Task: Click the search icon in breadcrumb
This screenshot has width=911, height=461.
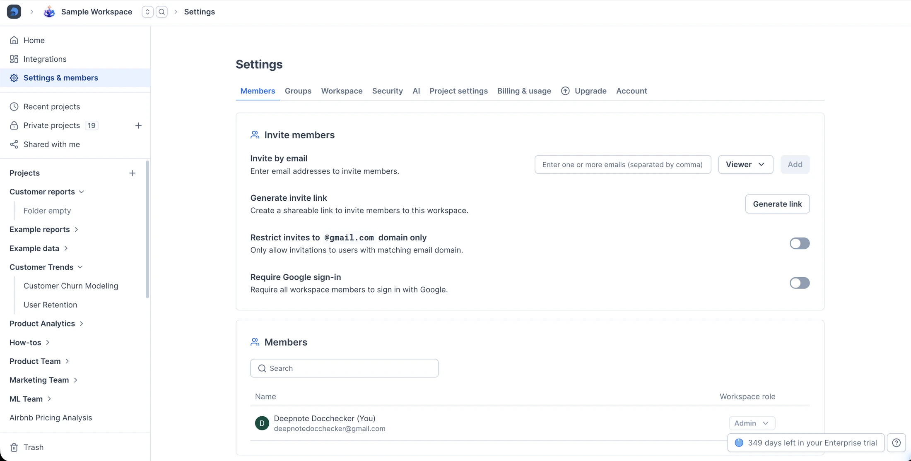Action: (x=162, y=12)
